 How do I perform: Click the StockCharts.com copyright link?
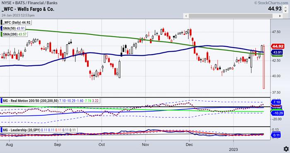pos(271,3)
